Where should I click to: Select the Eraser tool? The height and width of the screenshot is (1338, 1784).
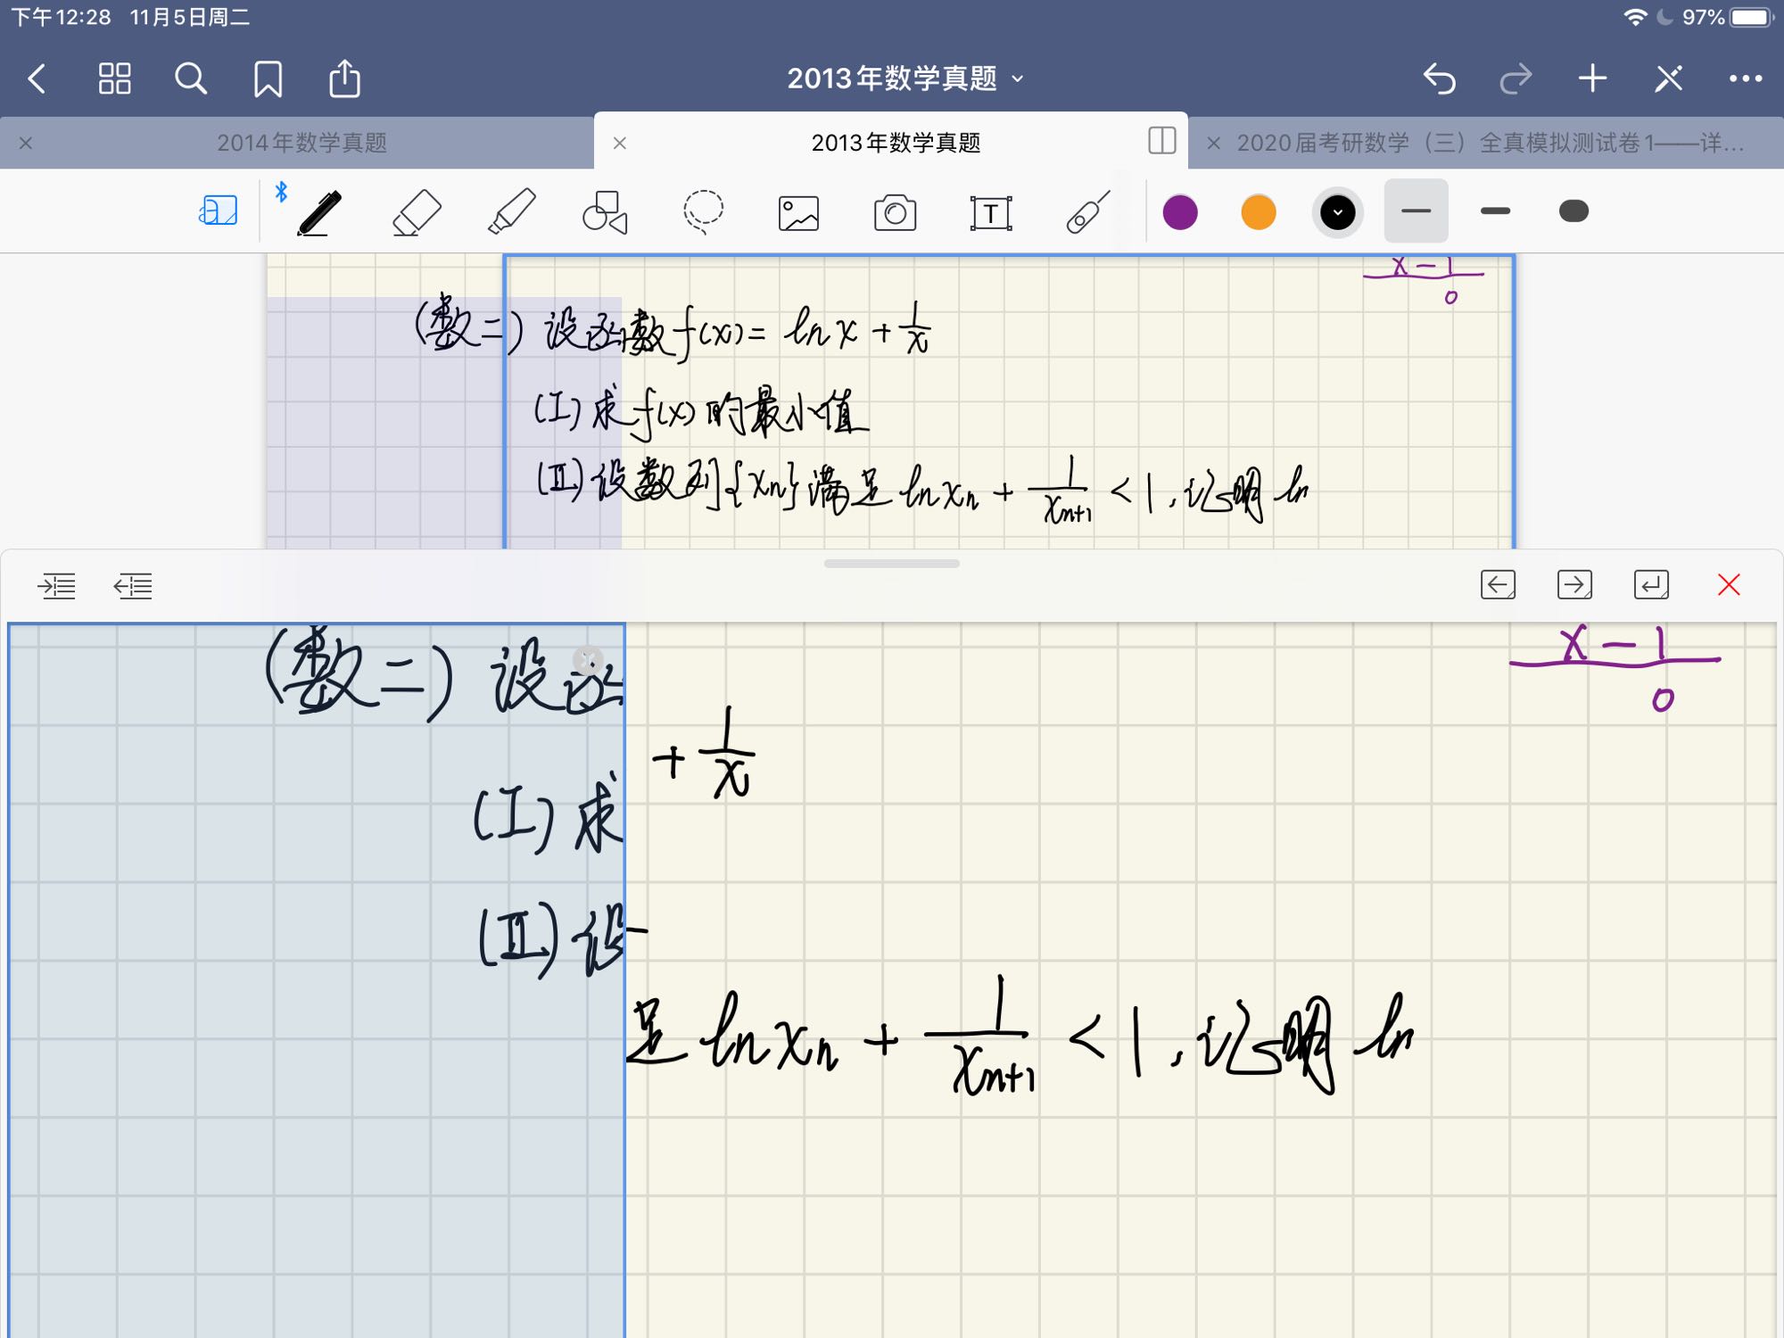click(x=417, y=212)
